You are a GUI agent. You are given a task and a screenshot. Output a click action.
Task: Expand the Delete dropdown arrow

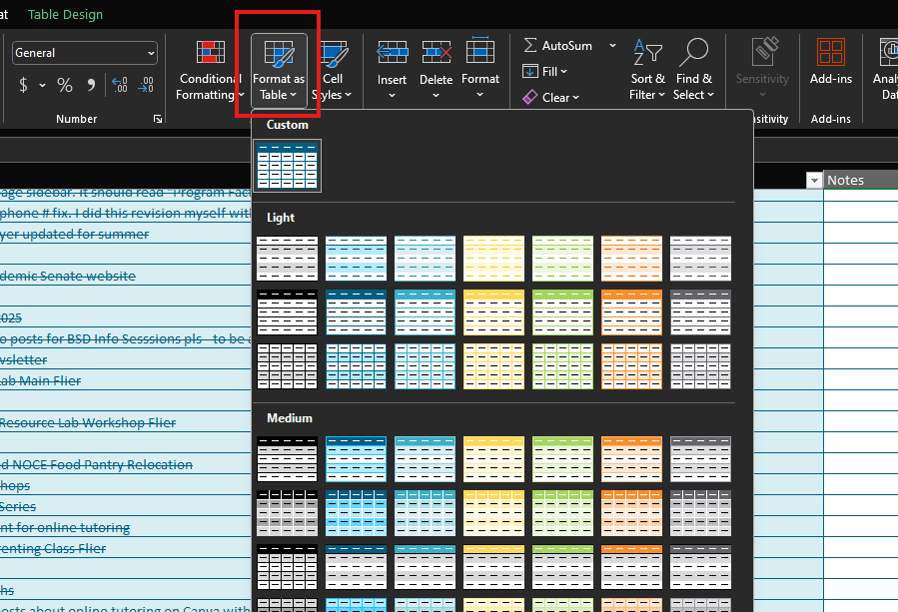tap(436, 95)
